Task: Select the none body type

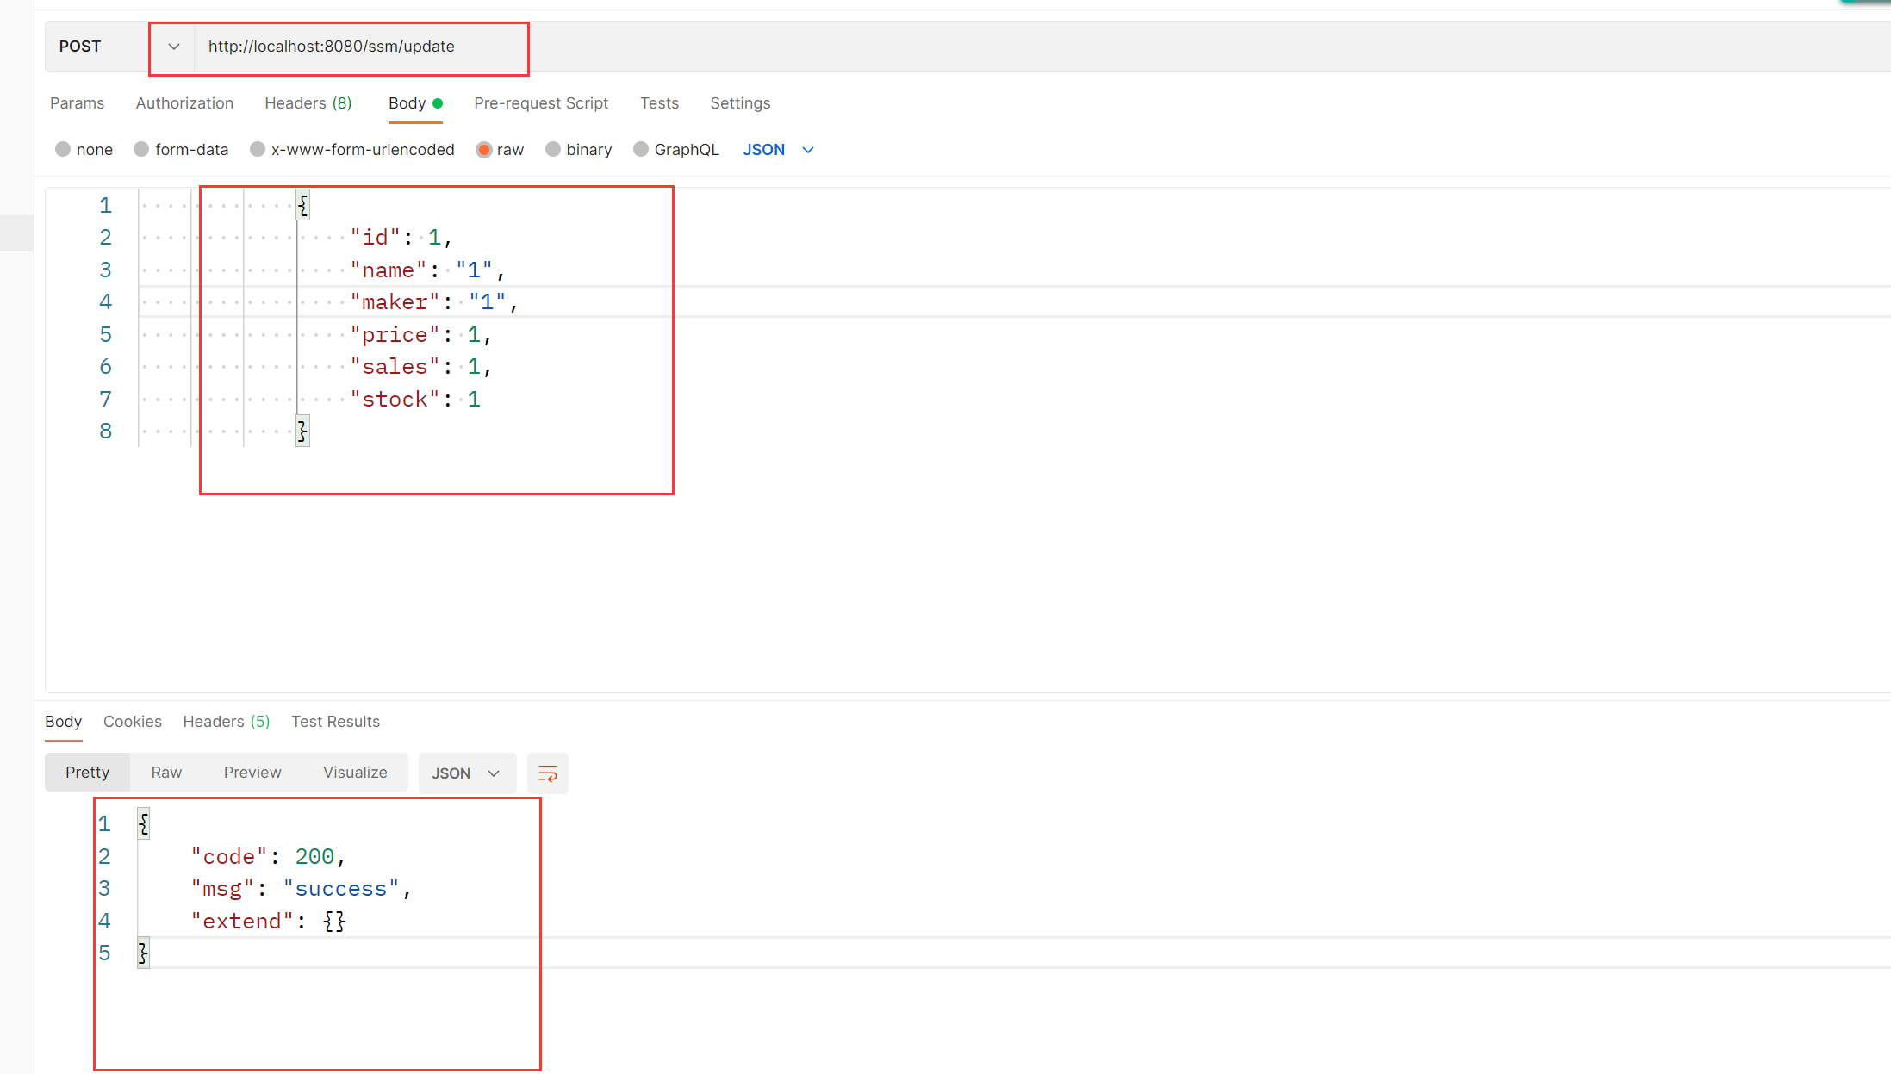Action: [84, 150]
